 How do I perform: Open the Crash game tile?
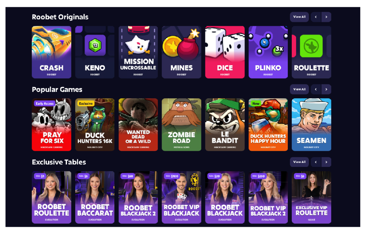tap(52, 52)
